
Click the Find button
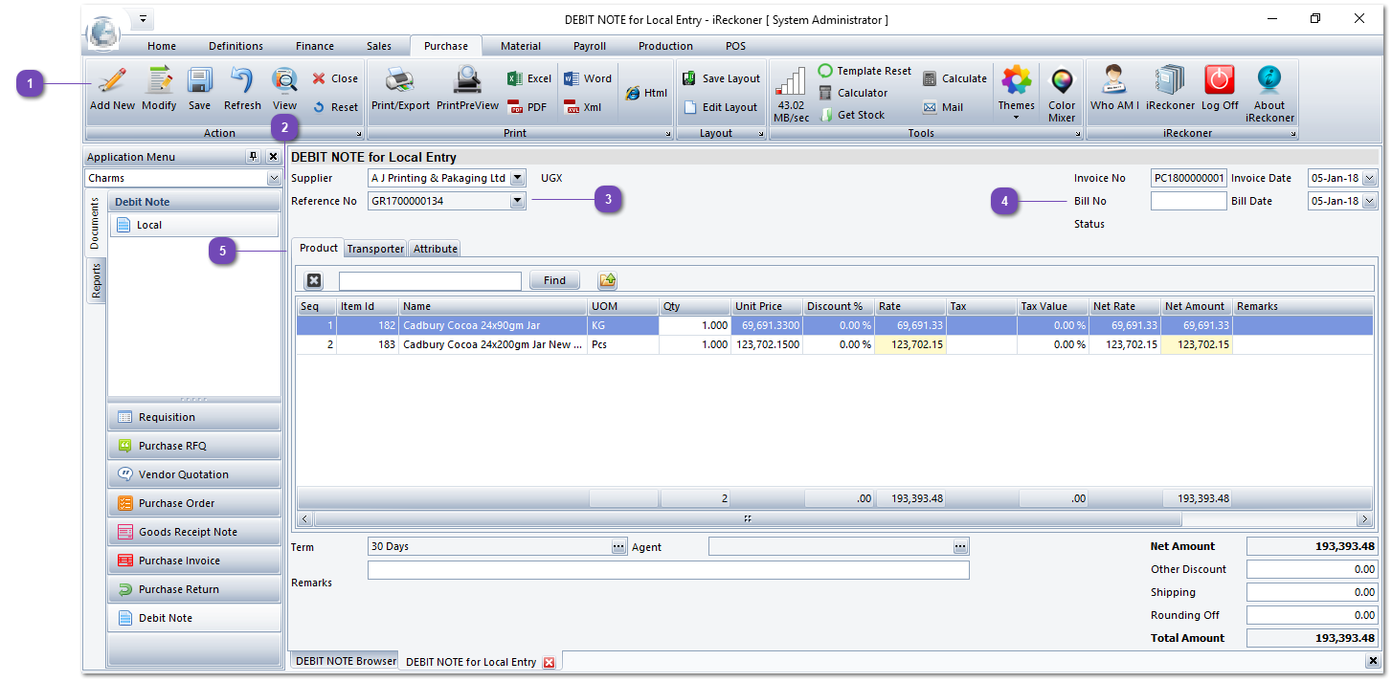[x=554, y=280]
